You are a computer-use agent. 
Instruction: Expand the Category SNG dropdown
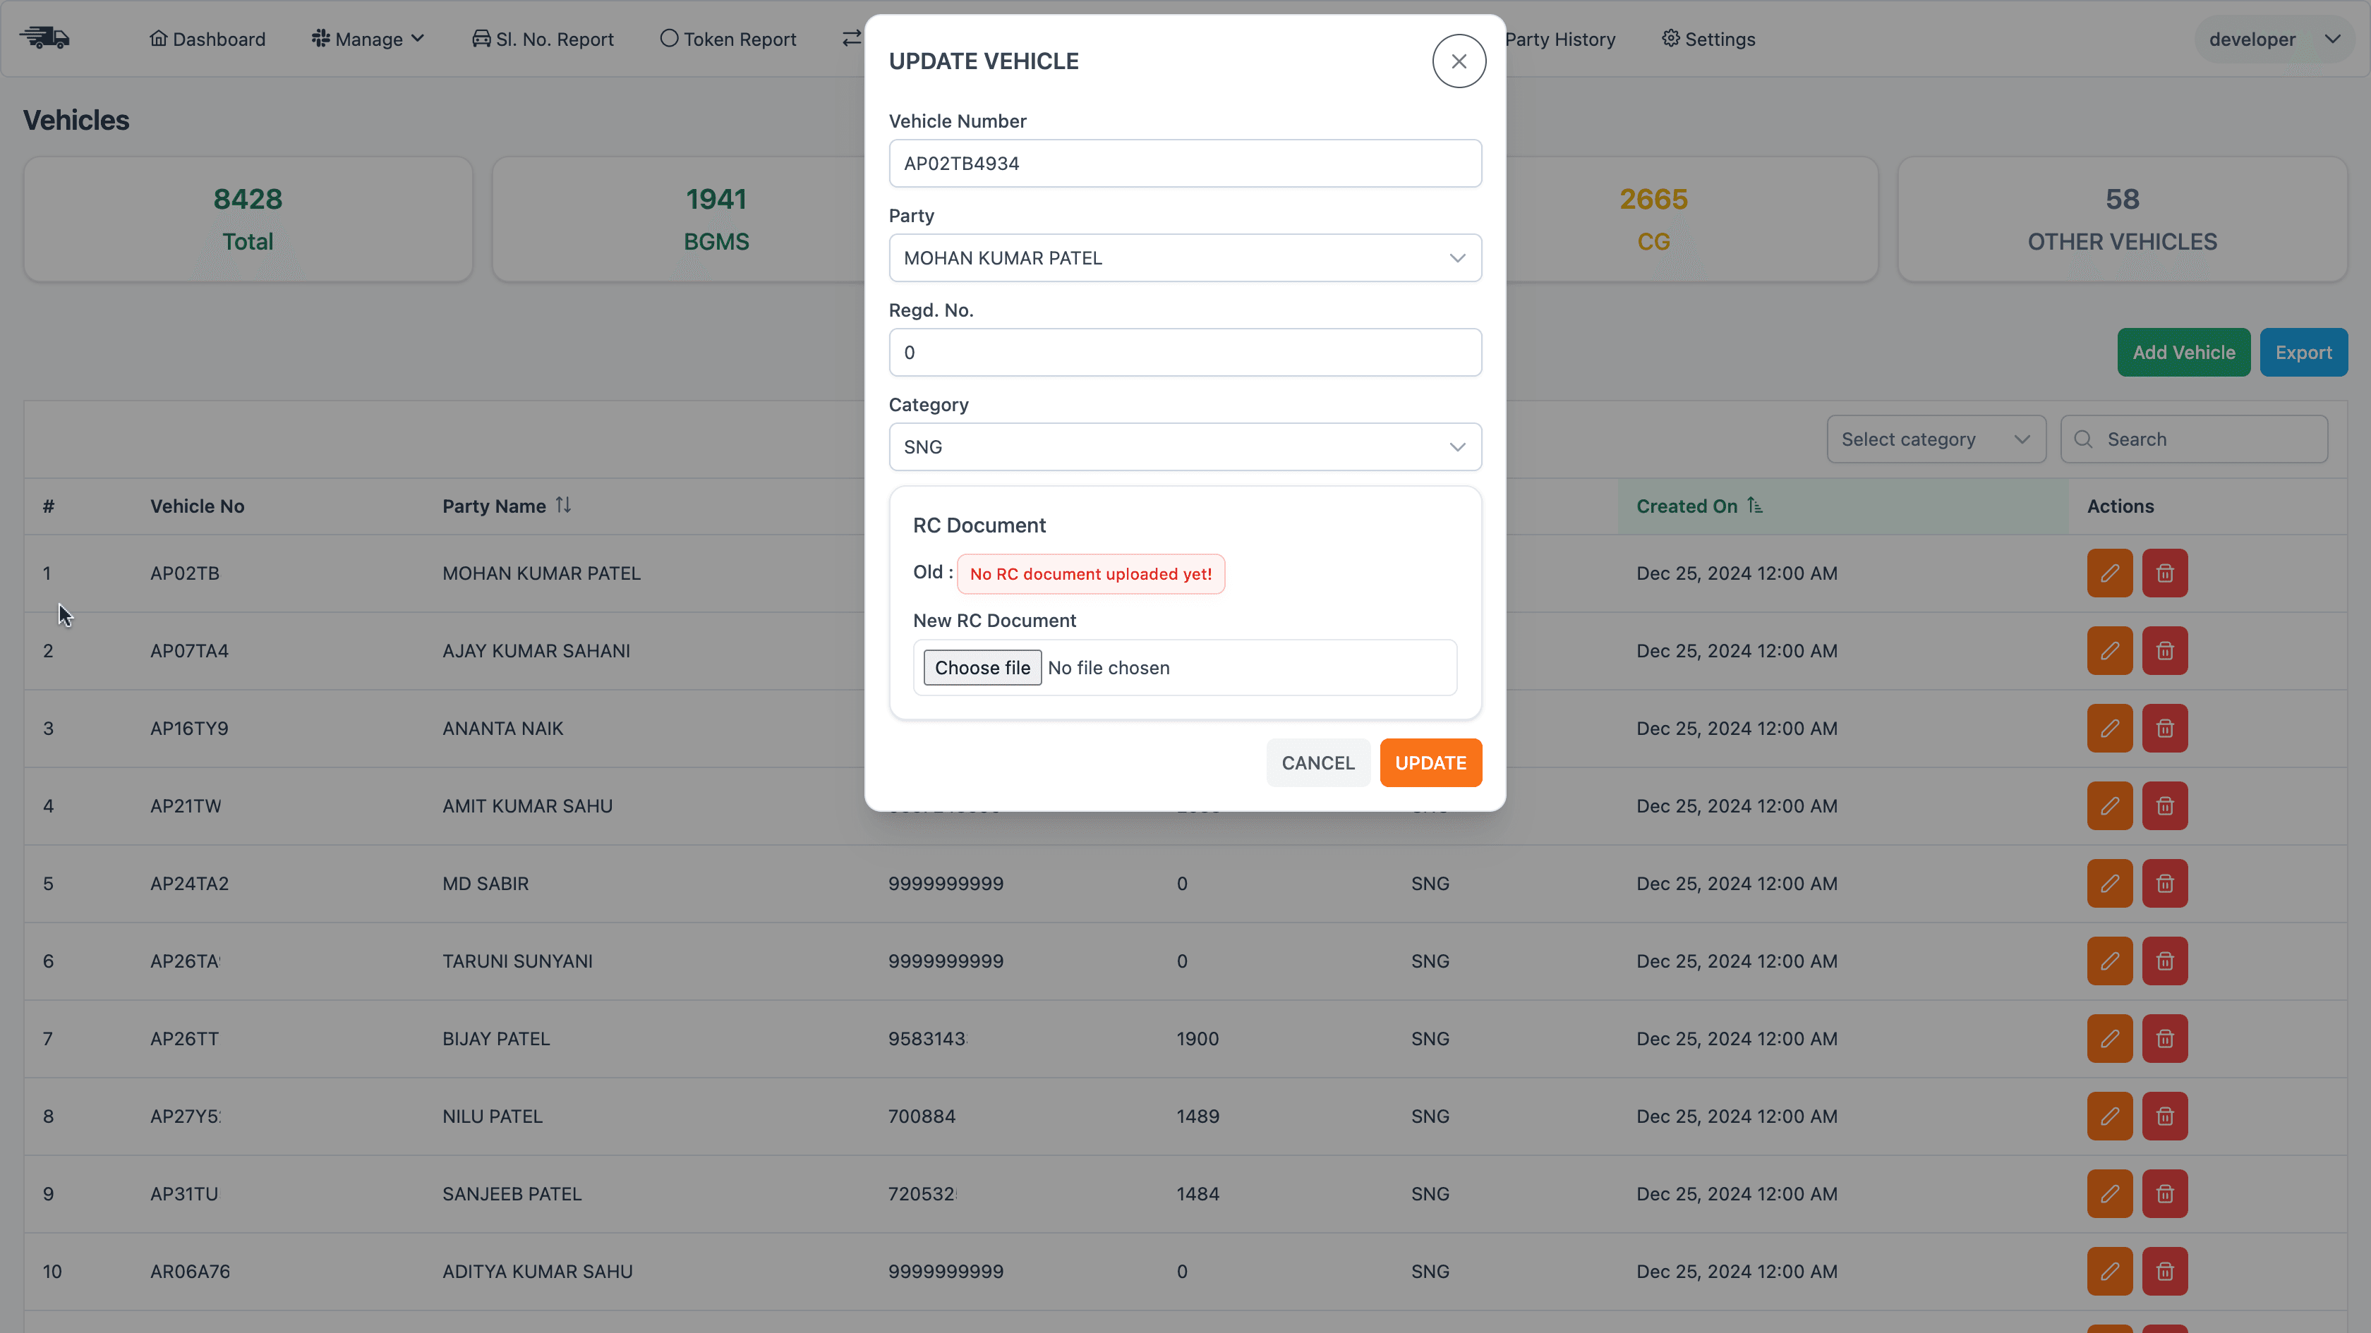[x=1185, y=447]
